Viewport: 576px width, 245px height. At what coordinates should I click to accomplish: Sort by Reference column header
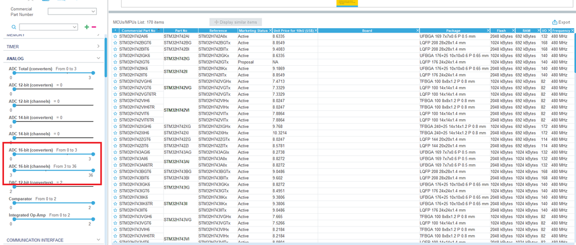(218, 31)
